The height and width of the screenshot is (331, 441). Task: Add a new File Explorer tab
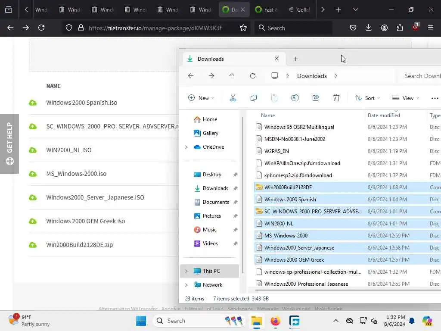point(295,59)
